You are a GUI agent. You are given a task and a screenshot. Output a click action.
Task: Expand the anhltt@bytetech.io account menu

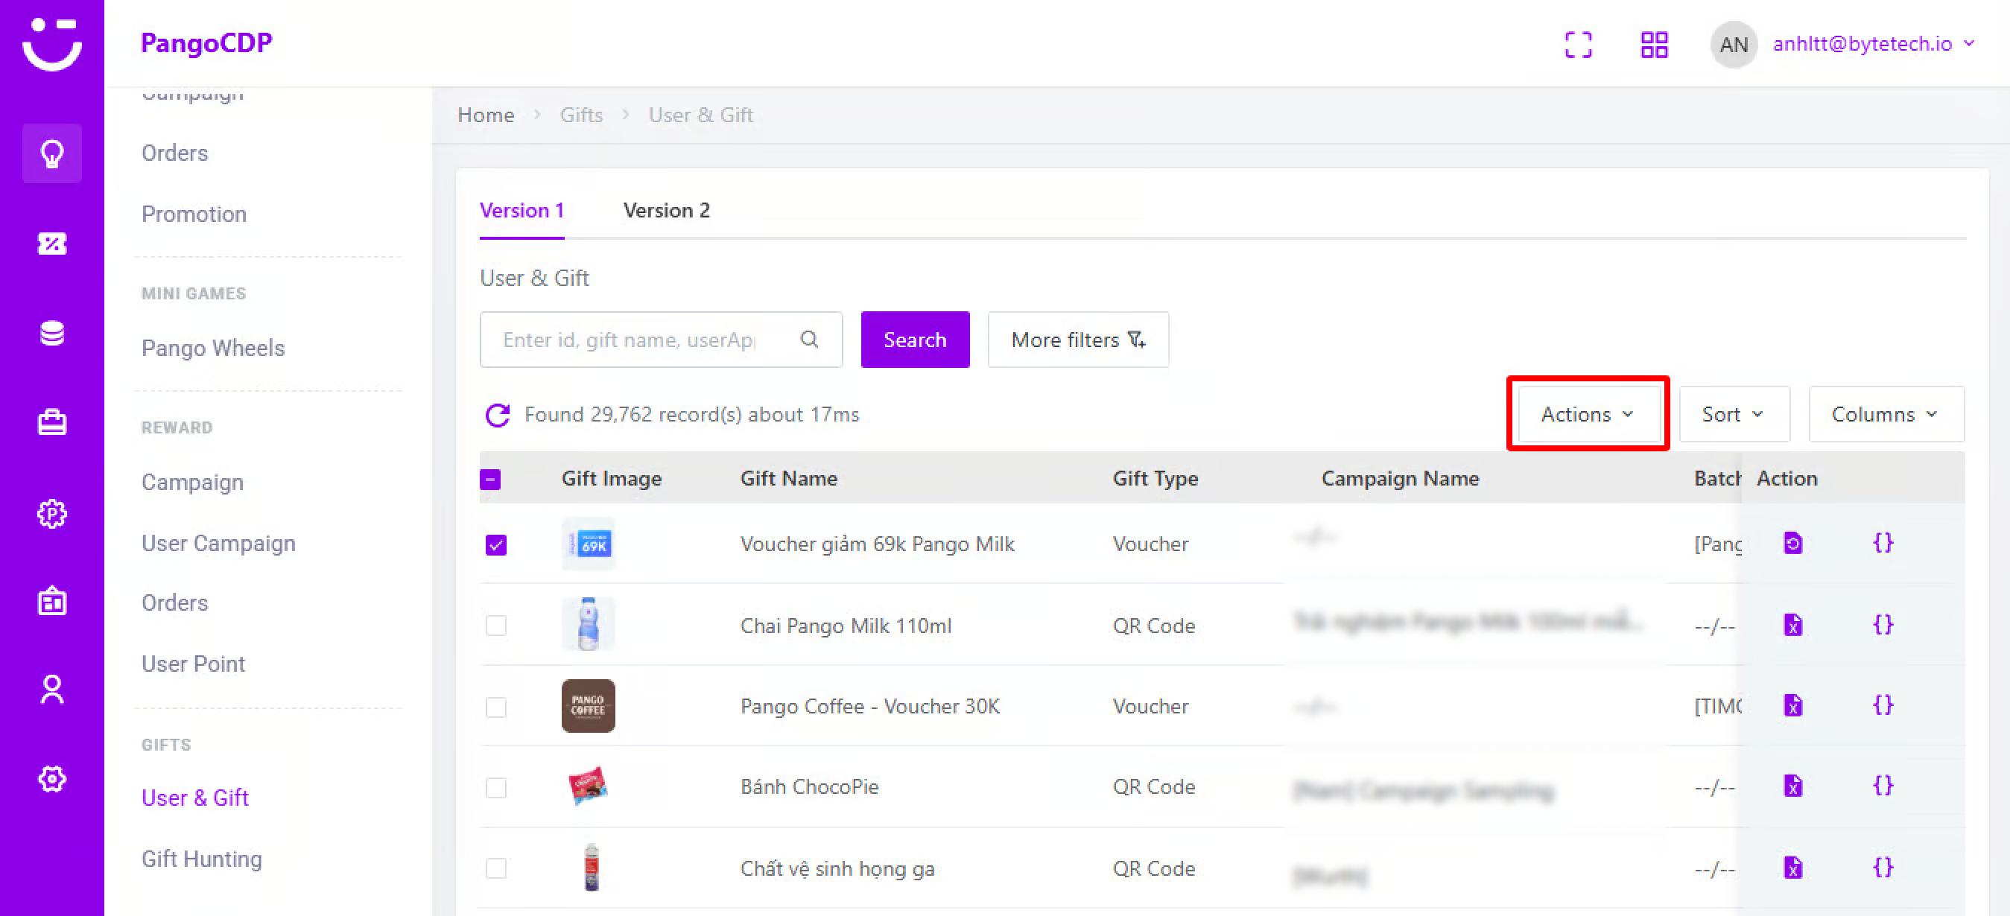tap(1874, 44)
